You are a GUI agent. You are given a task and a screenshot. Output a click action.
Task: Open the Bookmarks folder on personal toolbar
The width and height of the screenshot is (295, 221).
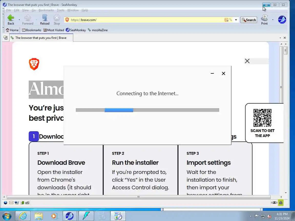(31, 30)
